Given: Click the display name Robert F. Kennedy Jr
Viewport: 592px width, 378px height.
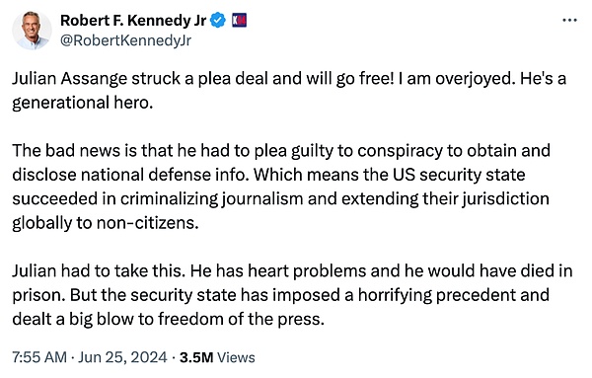Looking at the screenshot, I should [x=133, y=21].
